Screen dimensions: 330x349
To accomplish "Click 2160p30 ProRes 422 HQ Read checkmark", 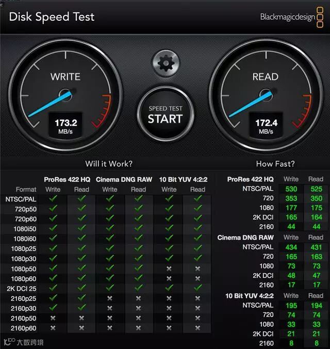I will (81, 308).
